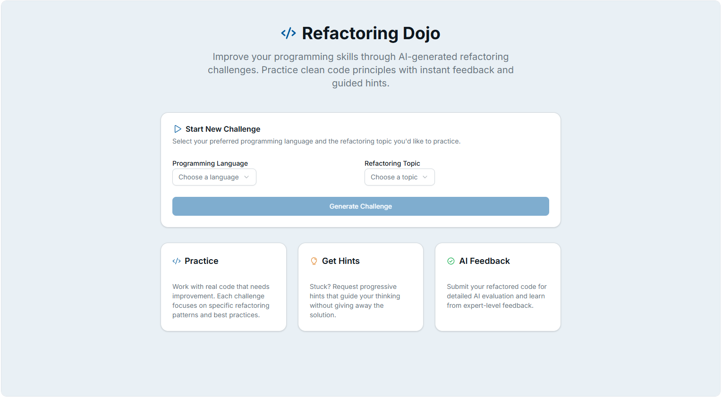Click the check-circle icon in AI Feedback card

[451, 261]
